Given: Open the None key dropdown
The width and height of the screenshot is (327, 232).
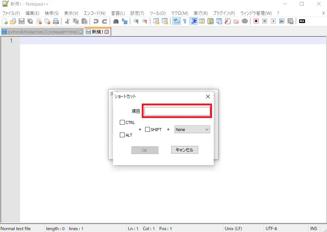Looking at the screenshot, I should [192, 130].
